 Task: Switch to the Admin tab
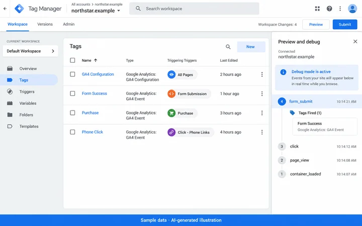(x=68, y=24)
